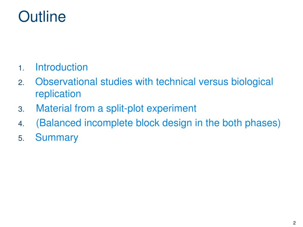Click the slide page number 2

294,223
